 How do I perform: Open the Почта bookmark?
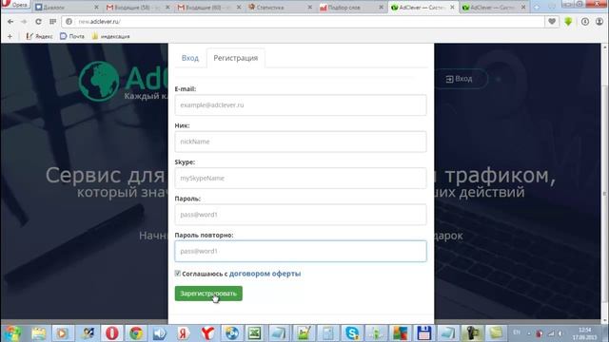[x=72, y=36]
